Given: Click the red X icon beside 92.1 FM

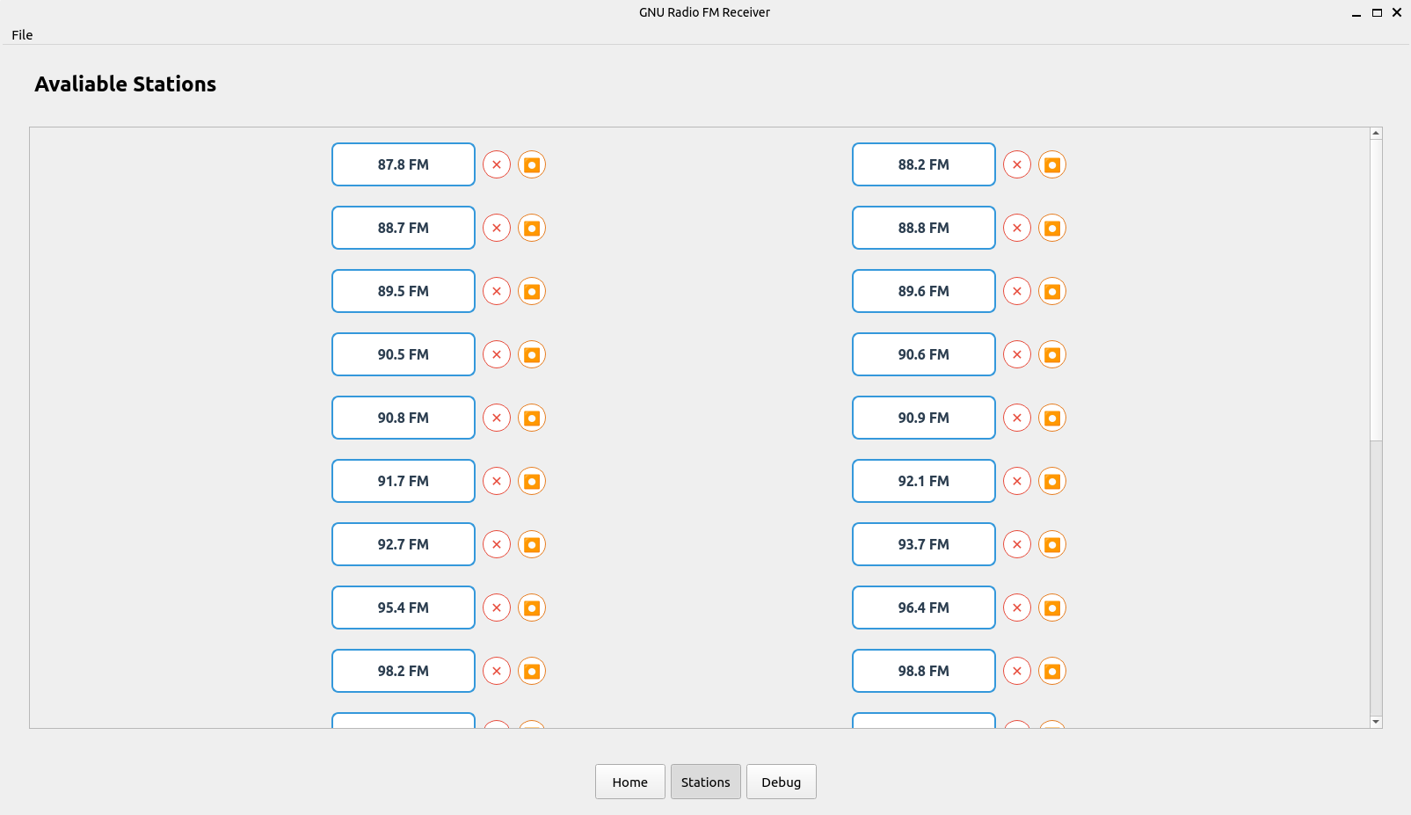Looking at the screenshot, I should pyautogui.click(x=1017, y=481).
